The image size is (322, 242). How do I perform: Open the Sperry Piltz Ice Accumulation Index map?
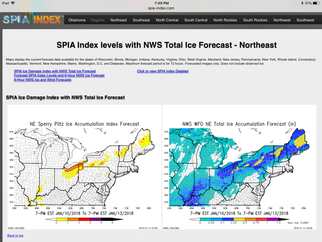click(85, 167)
